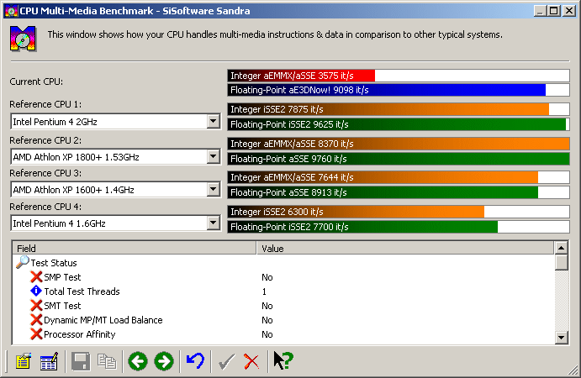Click the blue refresh arrow icon

195,361
